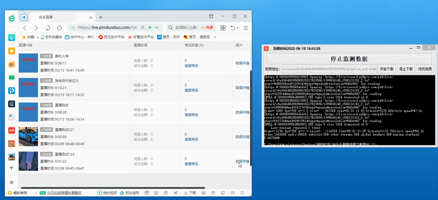Open the green mail sidebar icon

pyautogui.click(x=12, y=77)
